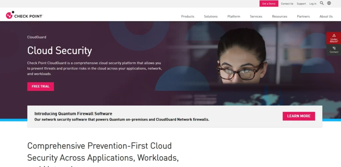341x167 pixels.
Task: Click the phone Contact side widget
Action: click(334, 50)
